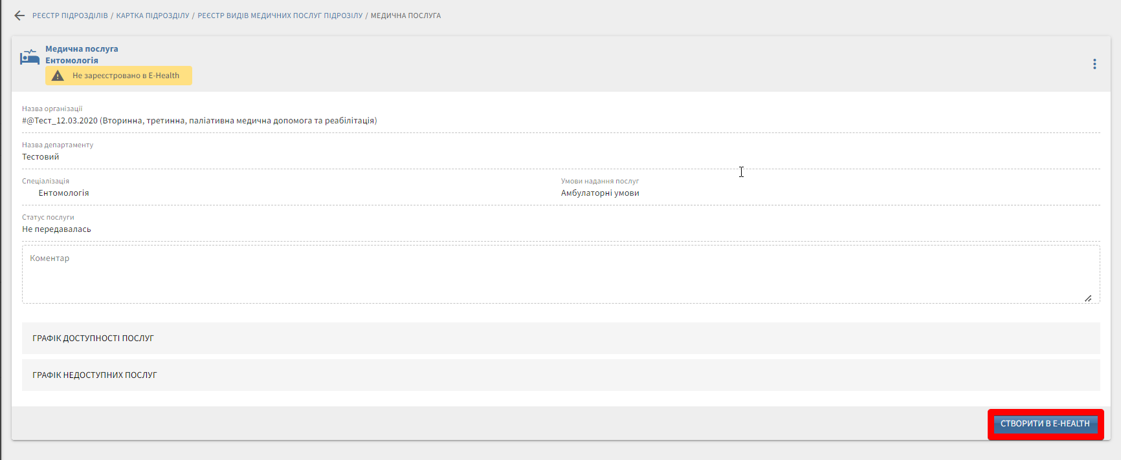The width and height of the screenshot is (1121, 460).
Task: Navigate to Реєстр видів медичних послуг підрозділу
Action: (x=280, y=16)
